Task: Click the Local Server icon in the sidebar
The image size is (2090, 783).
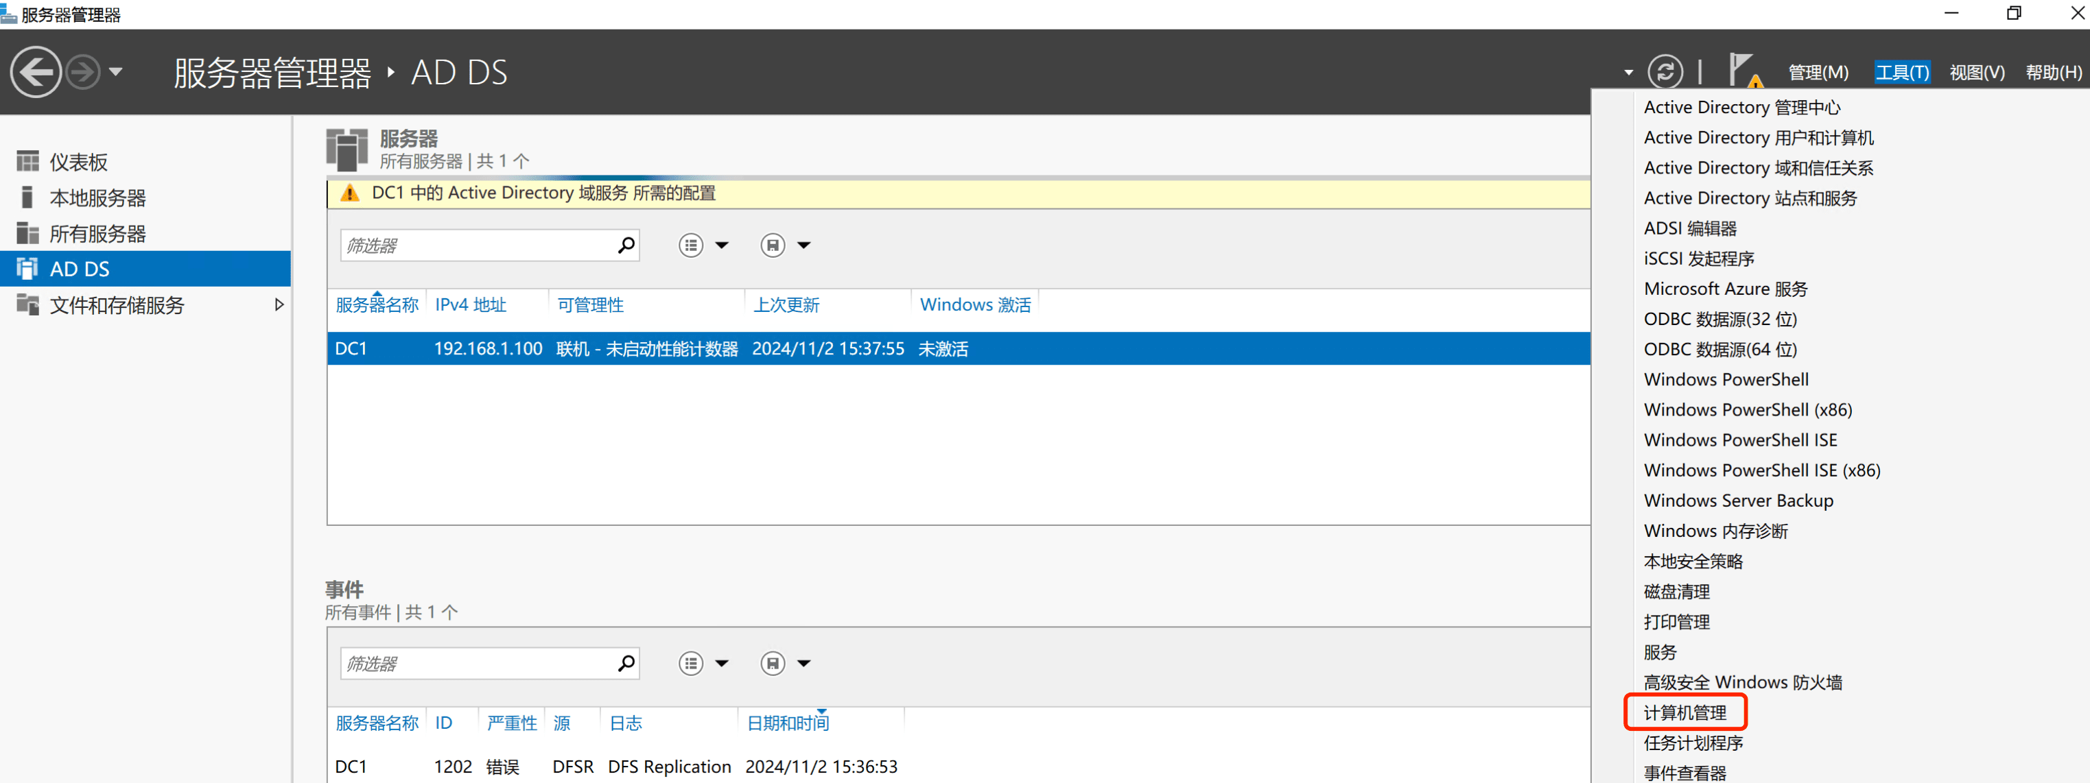Action: [x=27, y=197]
